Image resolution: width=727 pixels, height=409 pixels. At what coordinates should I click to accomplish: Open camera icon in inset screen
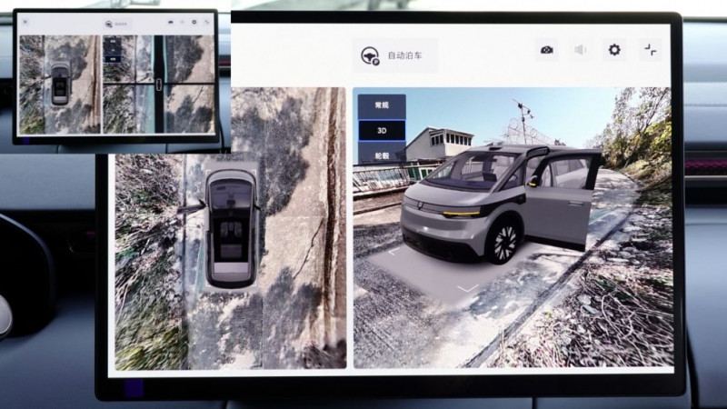(x=171, y=22)
